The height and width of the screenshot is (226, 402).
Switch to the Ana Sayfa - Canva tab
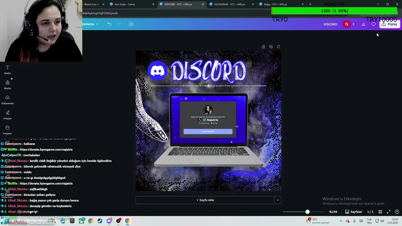click(132, 4)
